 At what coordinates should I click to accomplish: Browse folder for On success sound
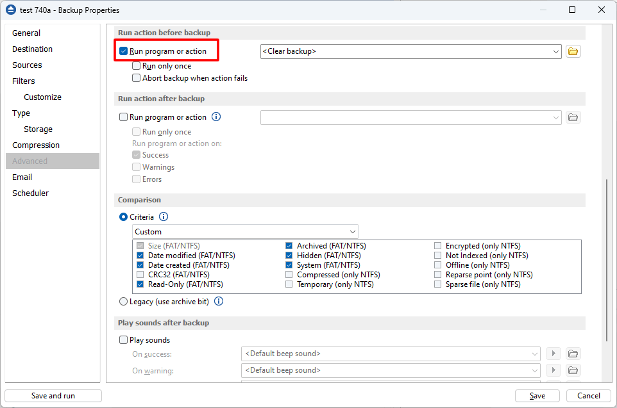(573, 354)
